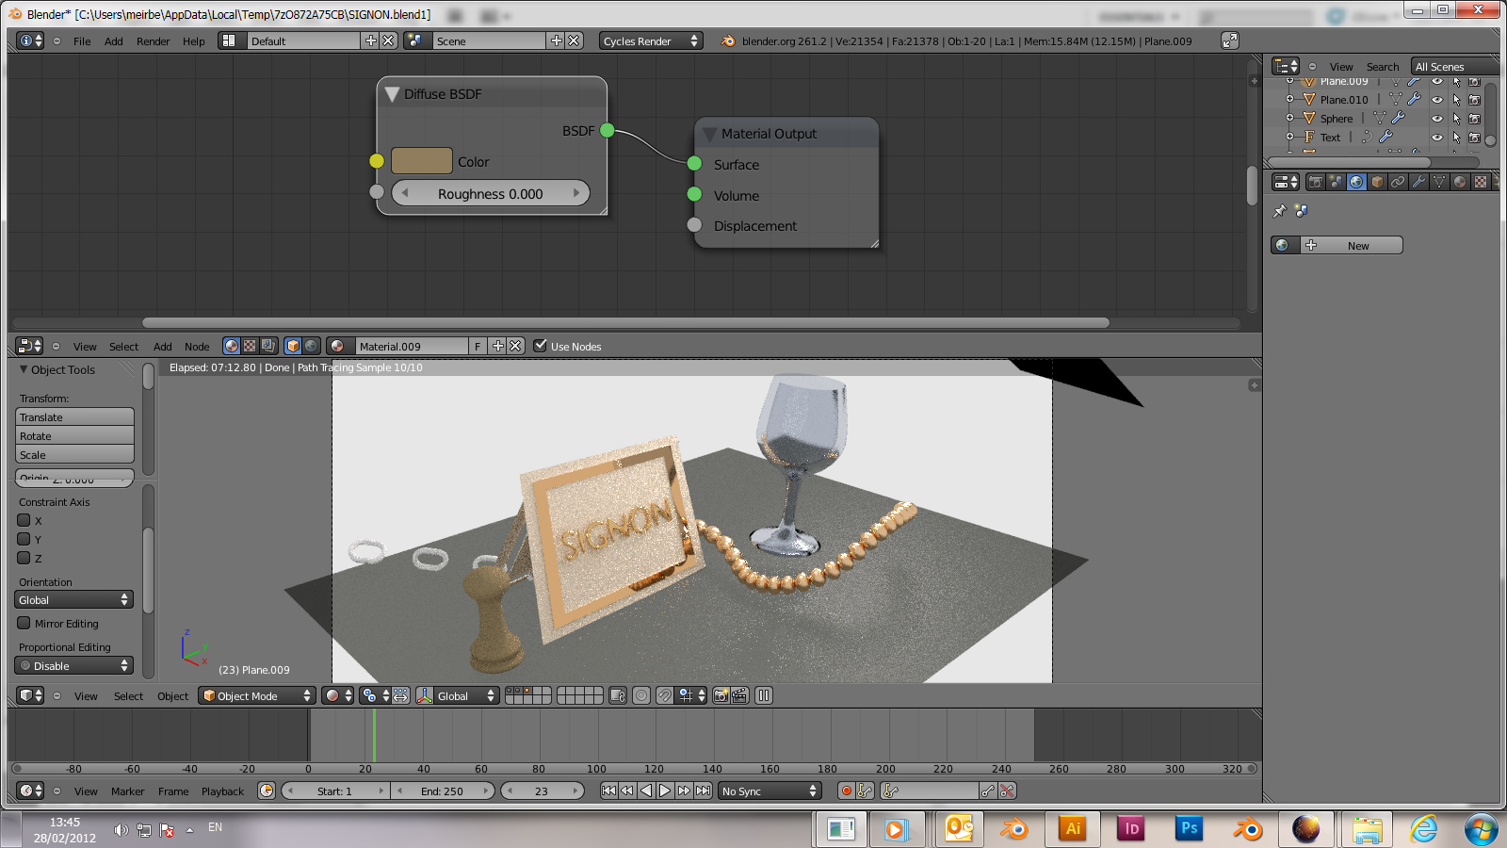Launch Photoshop from the taskbar
This screenshot has height=848, width=1507.
(1189, 828)
